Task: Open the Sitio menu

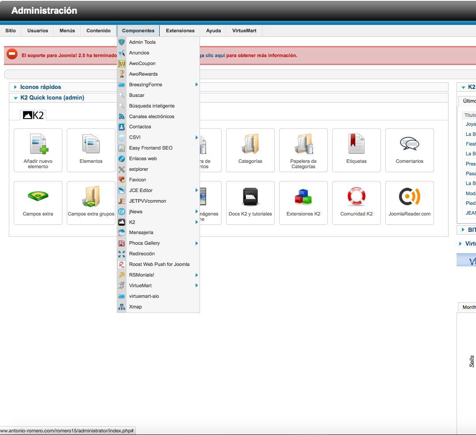Action: tap(11, 31)
